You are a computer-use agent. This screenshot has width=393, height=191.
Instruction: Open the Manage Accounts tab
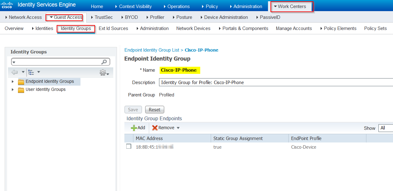(294, 28)
